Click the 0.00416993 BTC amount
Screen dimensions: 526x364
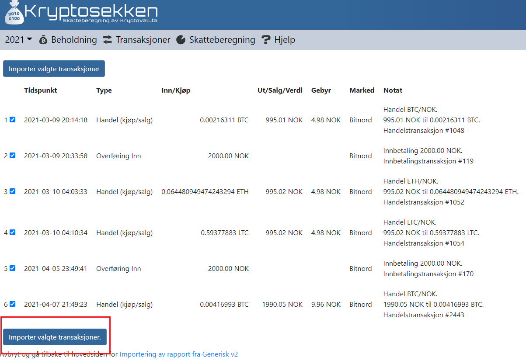[x=224, y=305]
